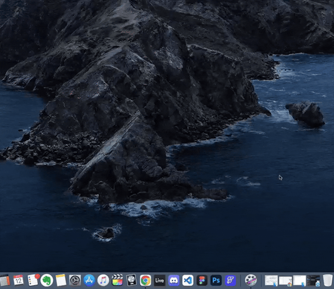334x289 pixels.
Task: Restore the minimized Chrome window thumbnail
Action: point(285,281)
